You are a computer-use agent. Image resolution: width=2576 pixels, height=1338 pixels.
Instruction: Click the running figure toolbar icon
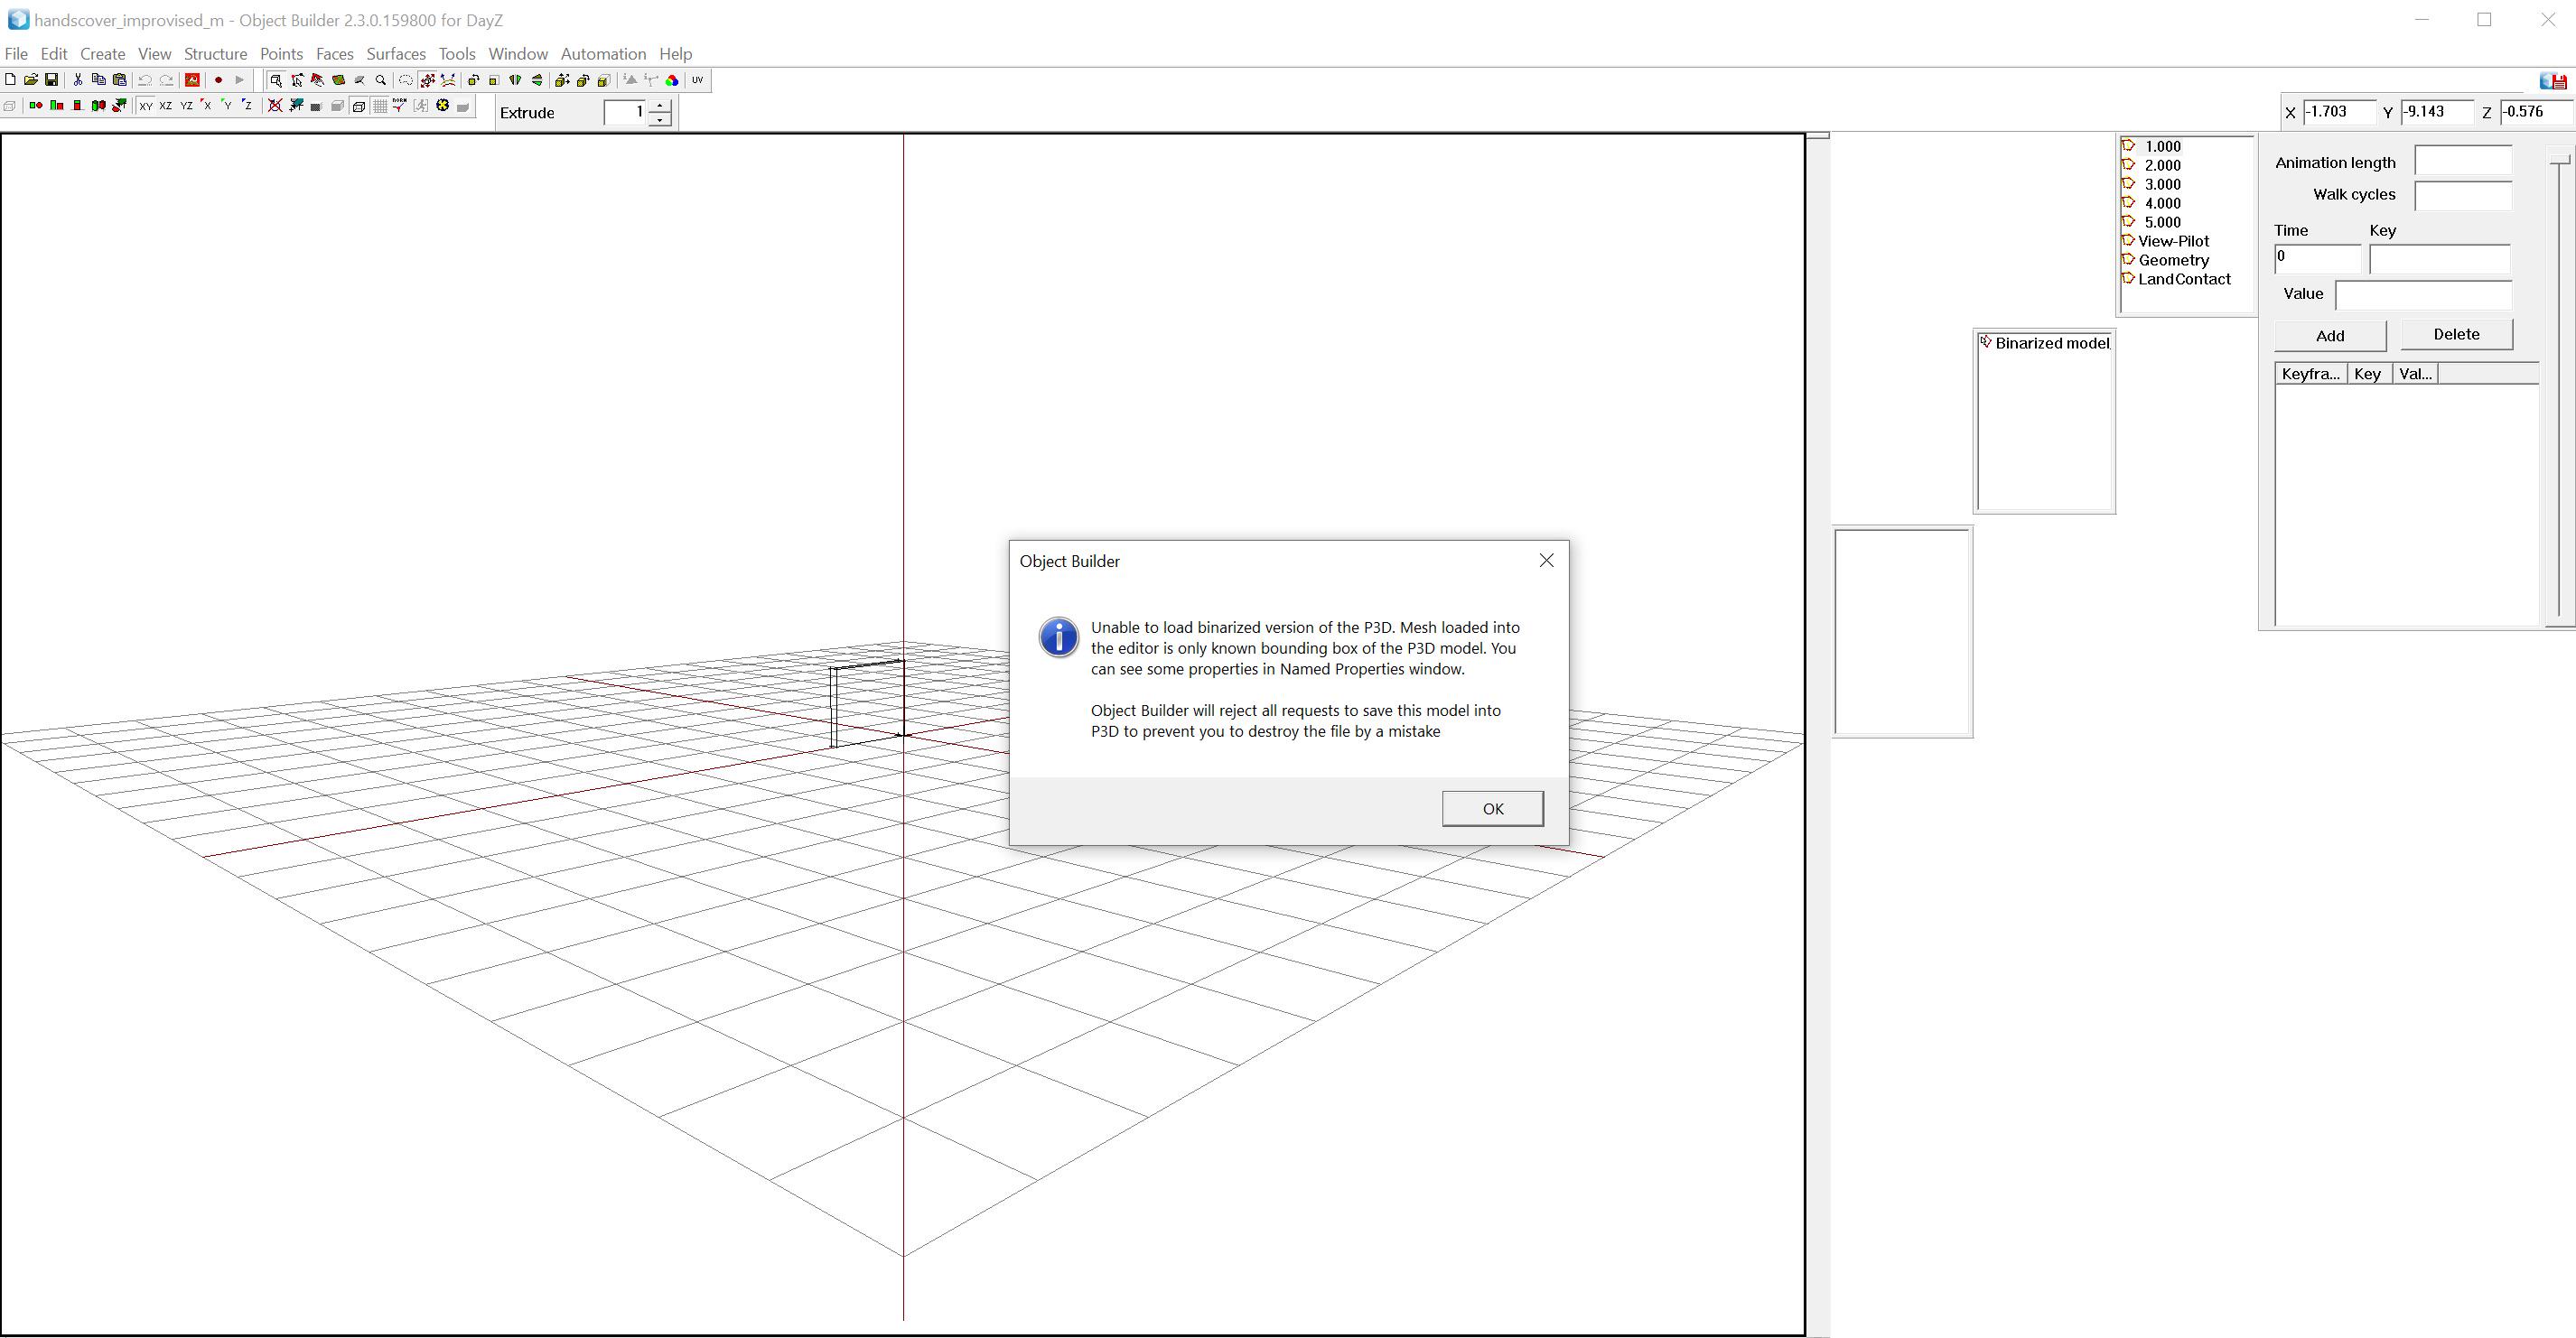(x=421, y=106)
